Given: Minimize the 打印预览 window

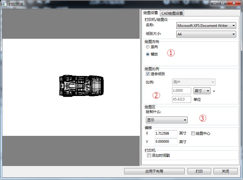Looking at the screenshot, I should 214,3.
